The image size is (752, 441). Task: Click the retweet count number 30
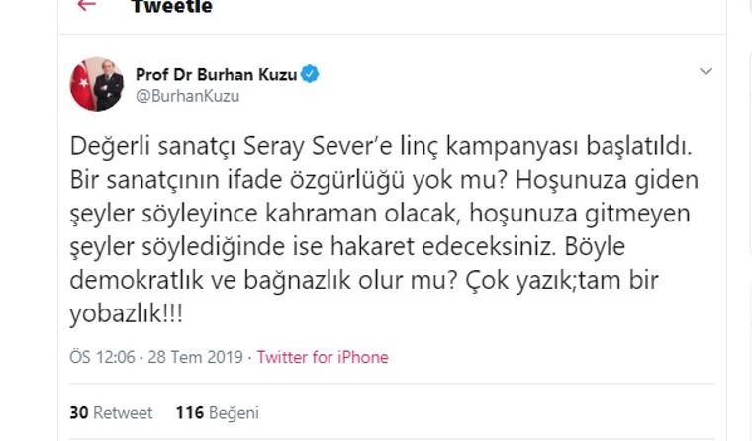click(x=78, y=413)
